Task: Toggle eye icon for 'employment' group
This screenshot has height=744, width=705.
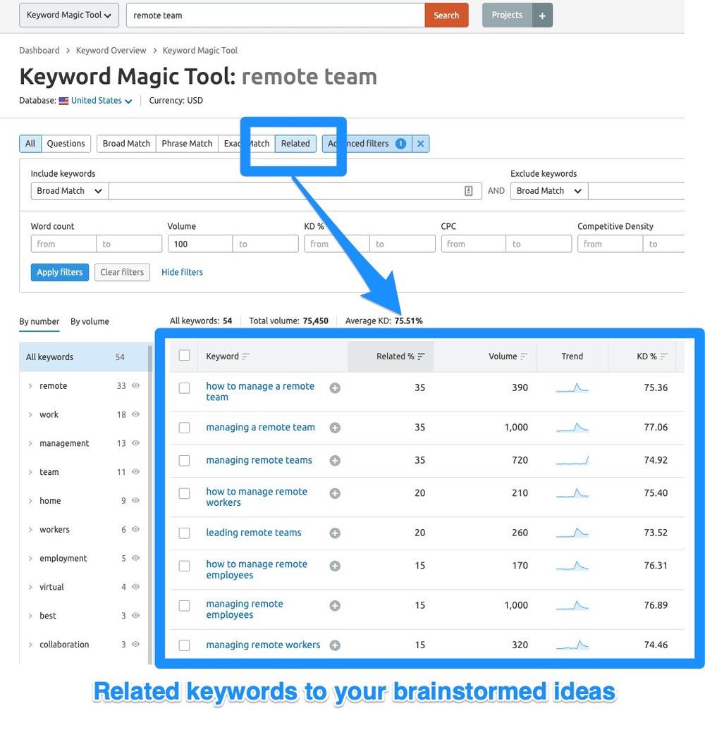Action: (x=135, y=558)
